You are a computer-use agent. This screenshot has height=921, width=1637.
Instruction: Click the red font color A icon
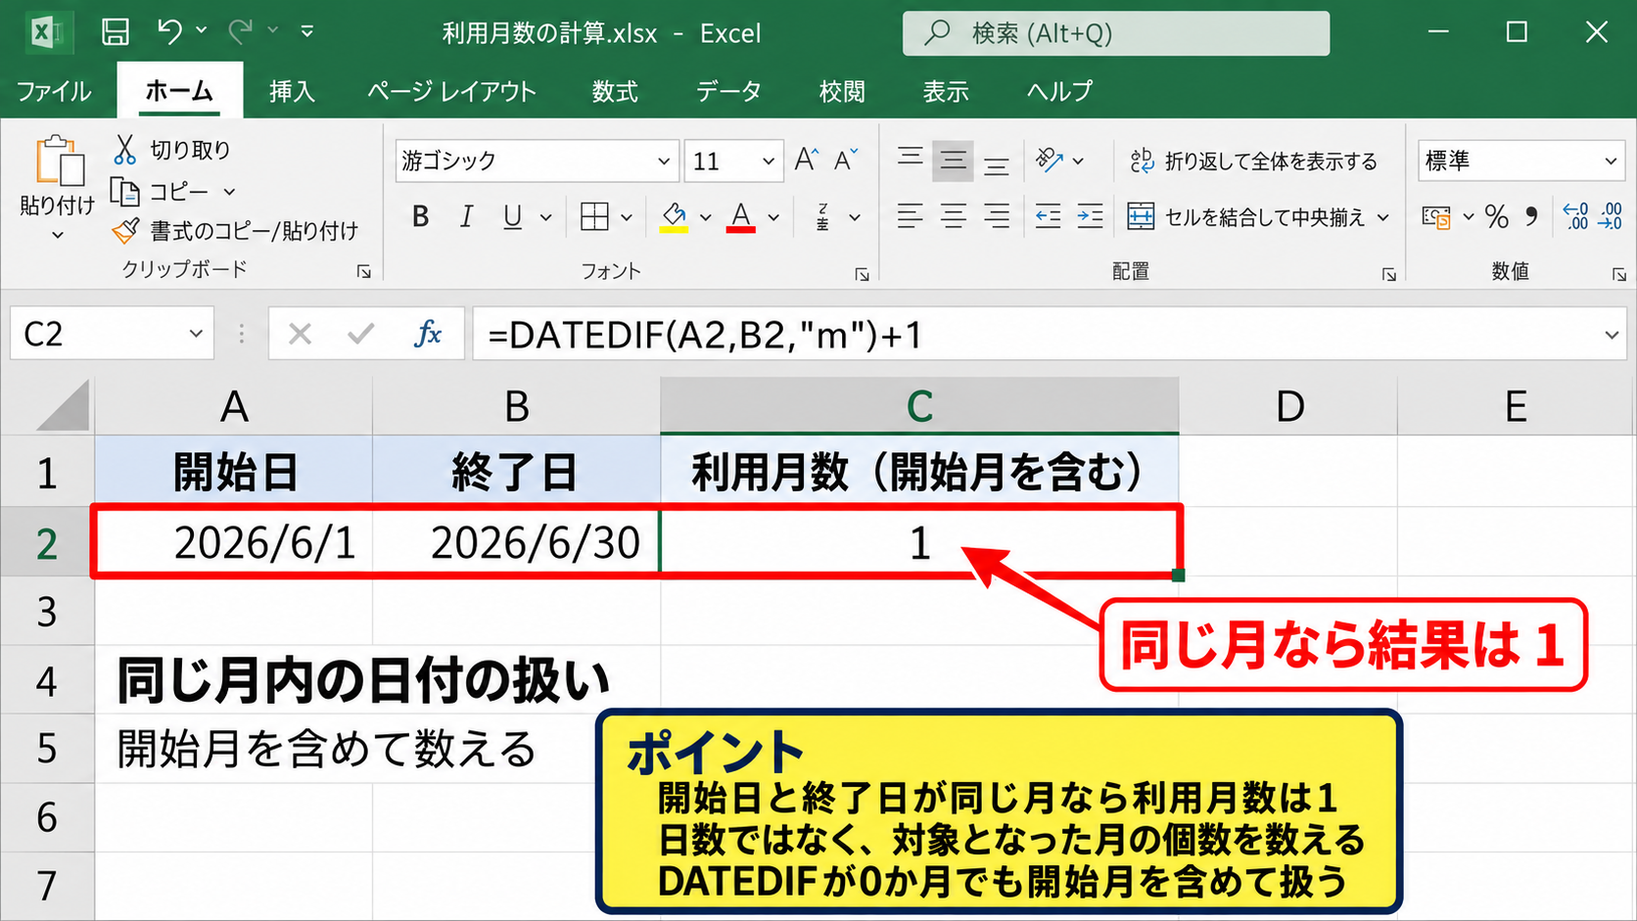[741, 216]
